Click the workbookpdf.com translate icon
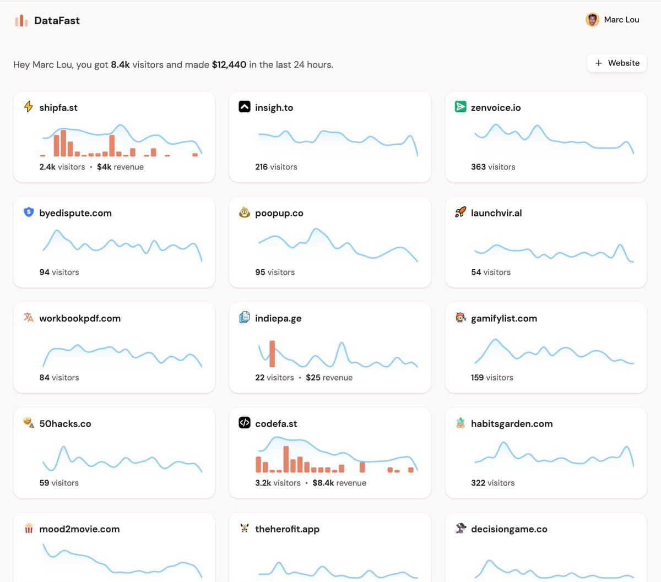 click(29, 317)
